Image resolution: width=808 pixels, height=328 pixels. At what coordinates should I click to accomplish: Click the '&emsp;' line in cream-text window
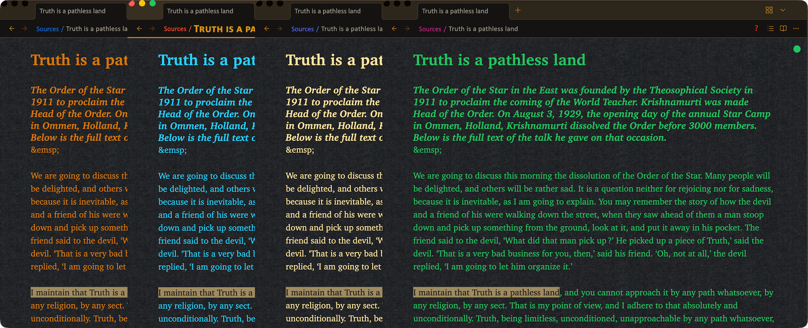click(300, 149)
